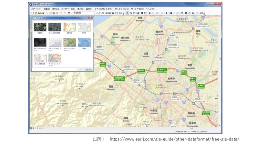Paste with the clipboard icon

pyautogui.click(x=54, y=13)
